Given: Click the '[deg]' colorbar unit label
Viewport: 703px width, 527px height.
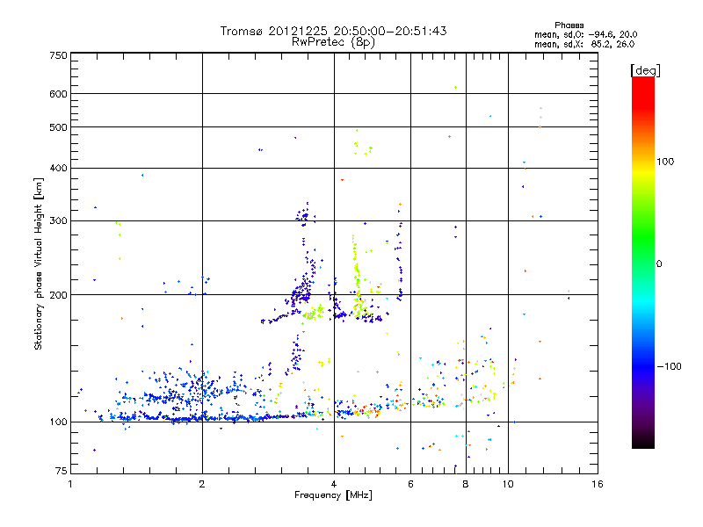Looking at the screenshot, I should 645,70.
